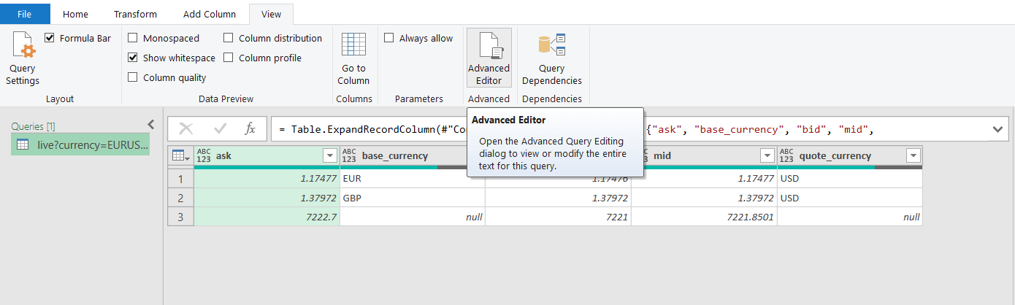Change data type icon of ask column
The height and width of the screenshot is (305, 1015).
point(204,155)
